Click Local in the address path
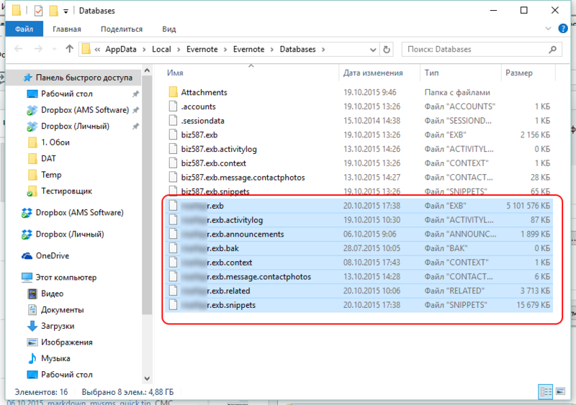The height and width of the screenshot is (405, 576). 161,49
